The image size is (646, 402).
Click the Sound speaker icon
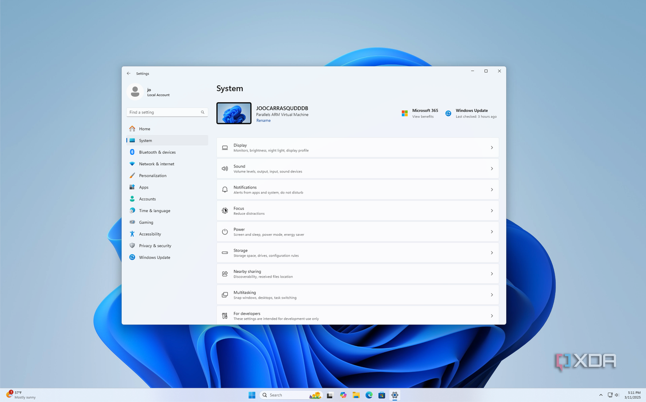tap(225, 169)
